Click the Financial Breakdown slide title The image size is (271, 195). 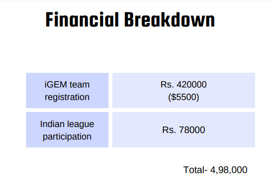click(130, 19)
